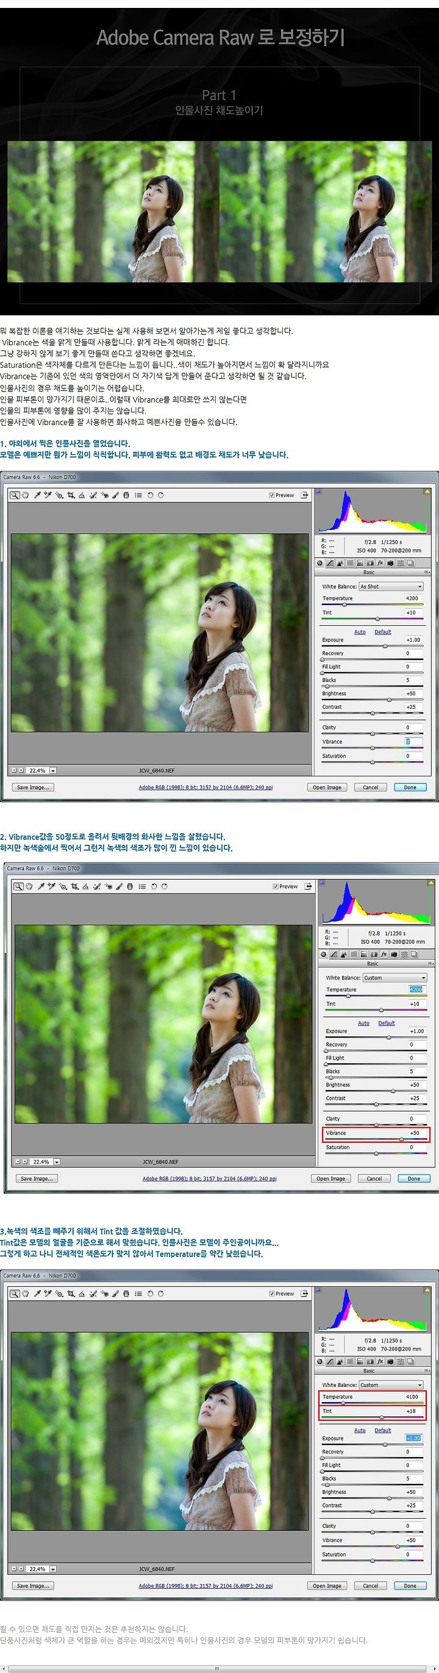439x1673 pixels.
Task: Open Effects fx panel in third Camera Raw window
Action: click(380, 1361)
